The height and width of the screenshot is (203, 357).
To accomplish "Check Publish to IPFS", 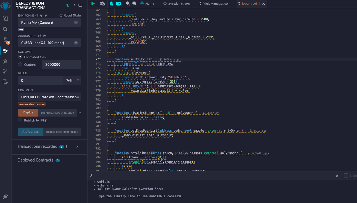I will pos(20,120).
